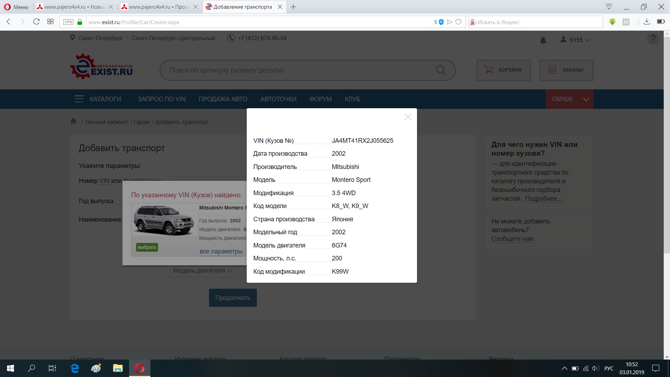Open the 5155 user account menu

click(575, 40)
